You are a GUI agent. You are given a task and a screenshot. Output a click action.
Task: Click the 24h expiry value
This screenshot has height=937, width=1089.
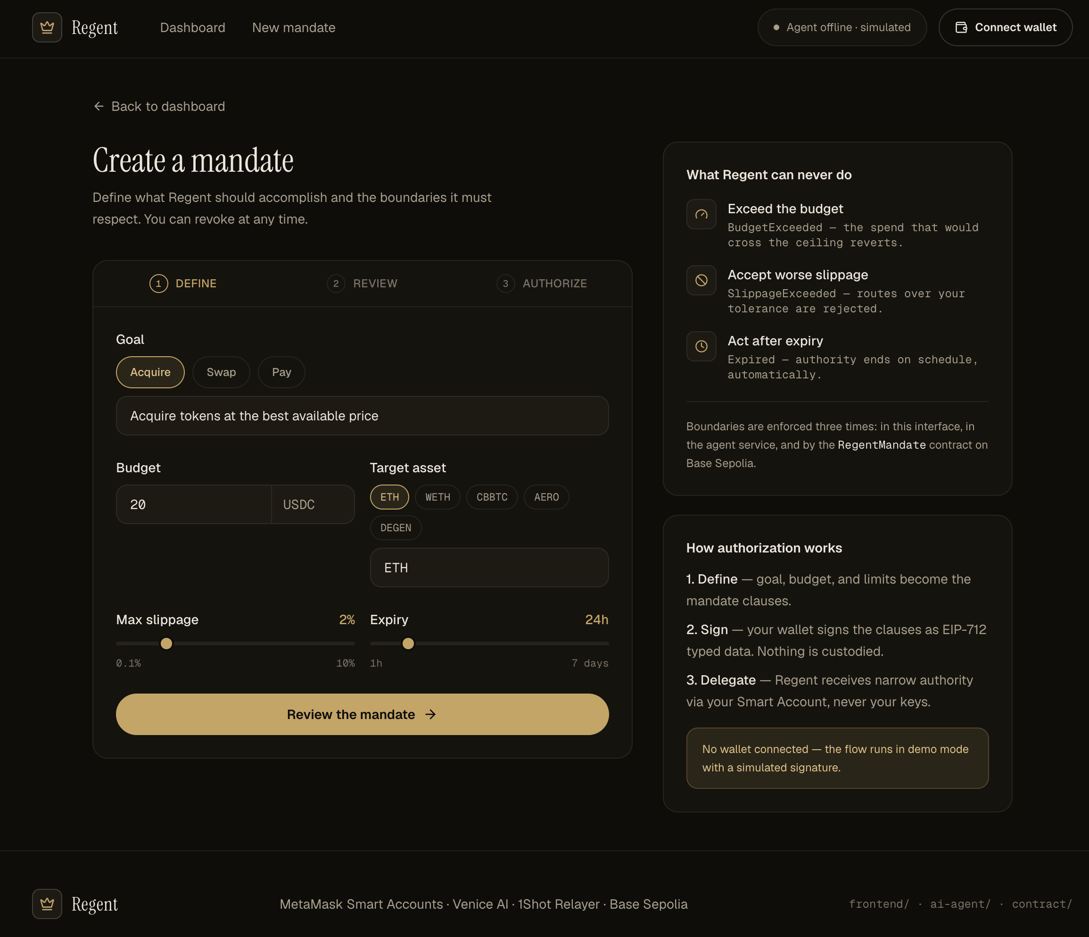pos(596,619)
